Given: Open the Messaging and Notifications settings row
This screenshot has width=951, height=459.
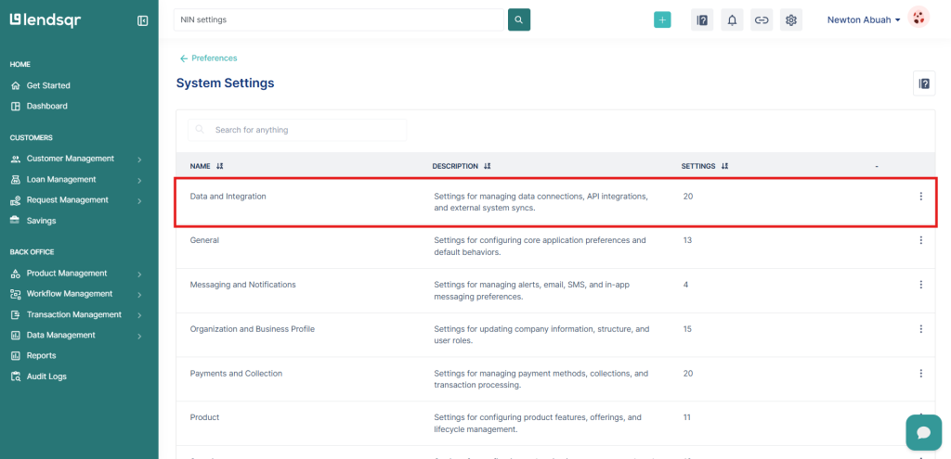Looking at the screenshot, I should coord(242,285).
